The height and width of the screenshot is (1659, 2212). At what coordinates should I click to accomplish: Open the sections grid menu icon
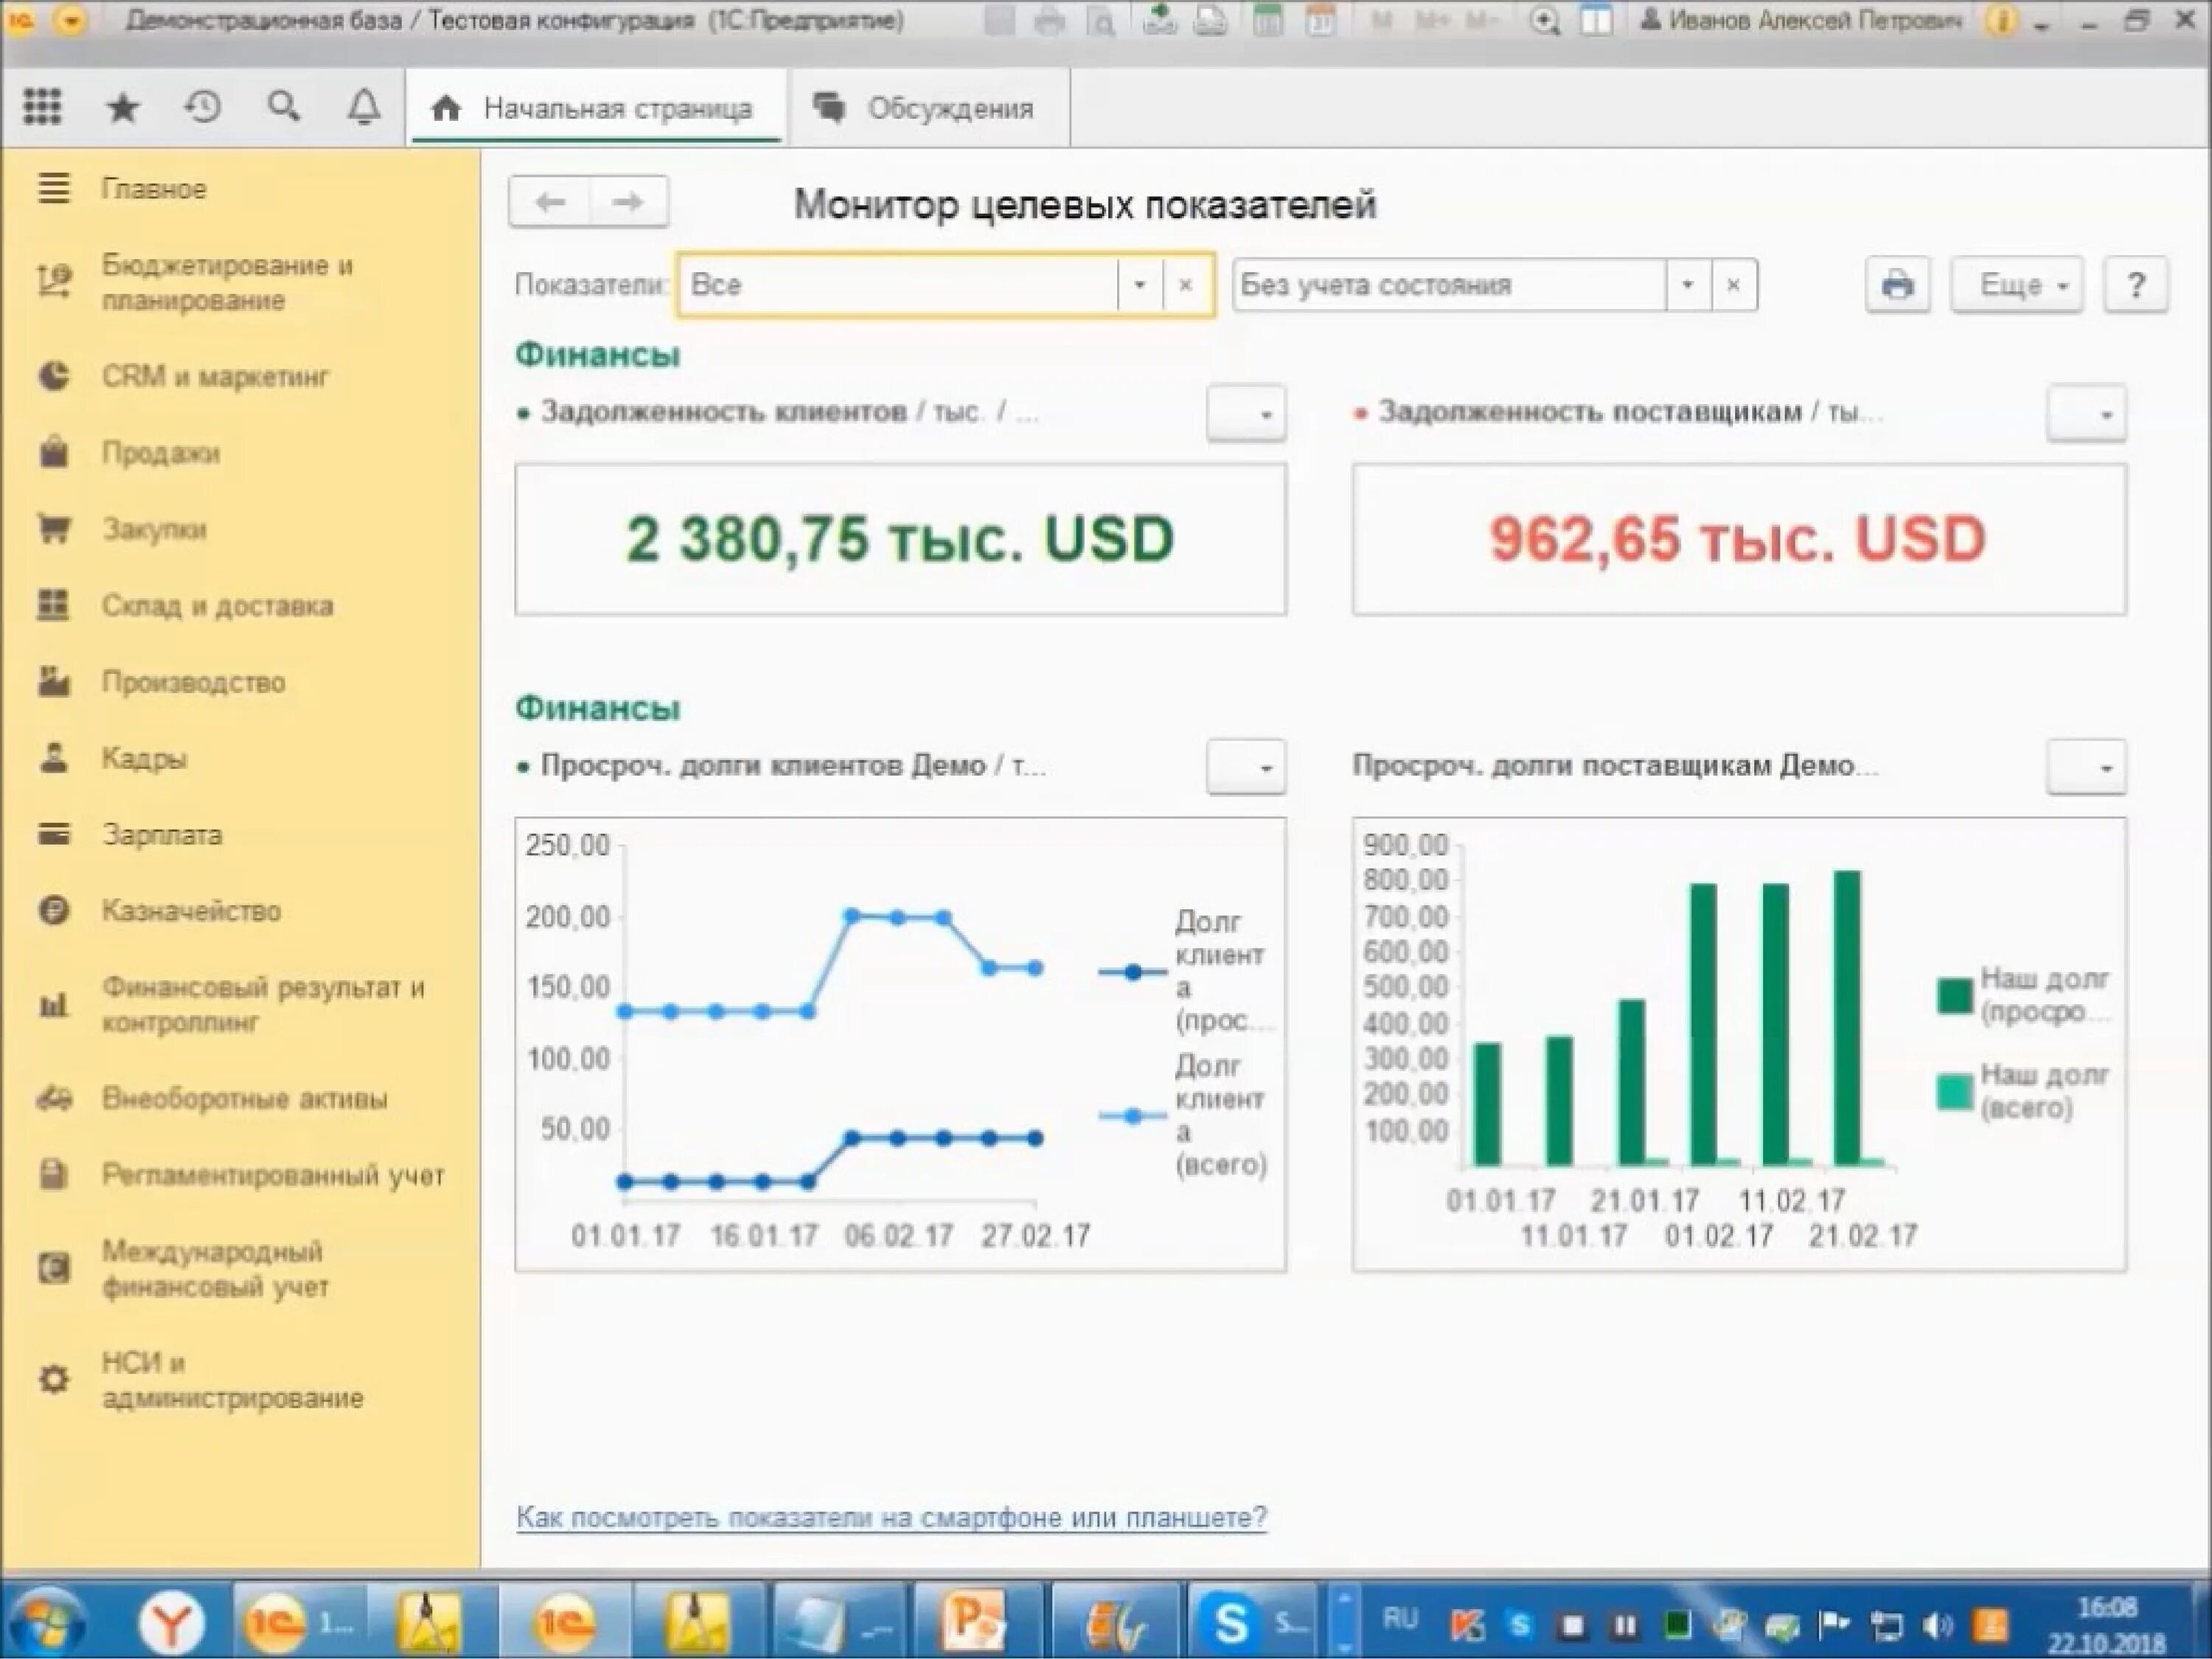tap(42, 107)
